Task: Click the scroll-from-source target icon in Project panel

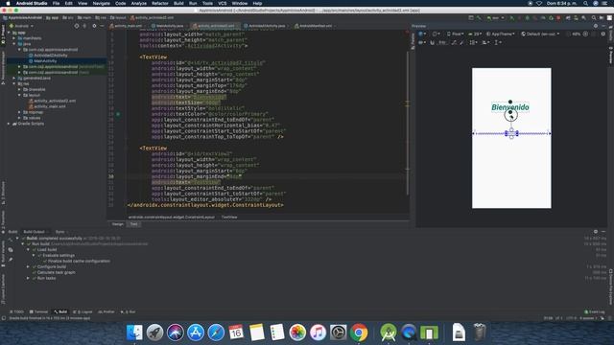Action: 77,26
